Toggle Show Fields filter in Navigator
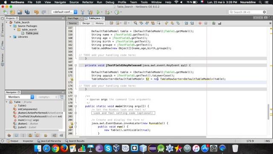Viewport: 273px width, 154px height. 16,135
